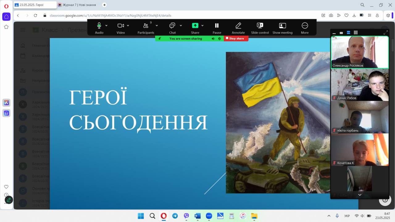Switch the УКР keyboard language indicator
Image resolution: width=395 pixels, height=222 pixels.
click(x=347, y=216)
